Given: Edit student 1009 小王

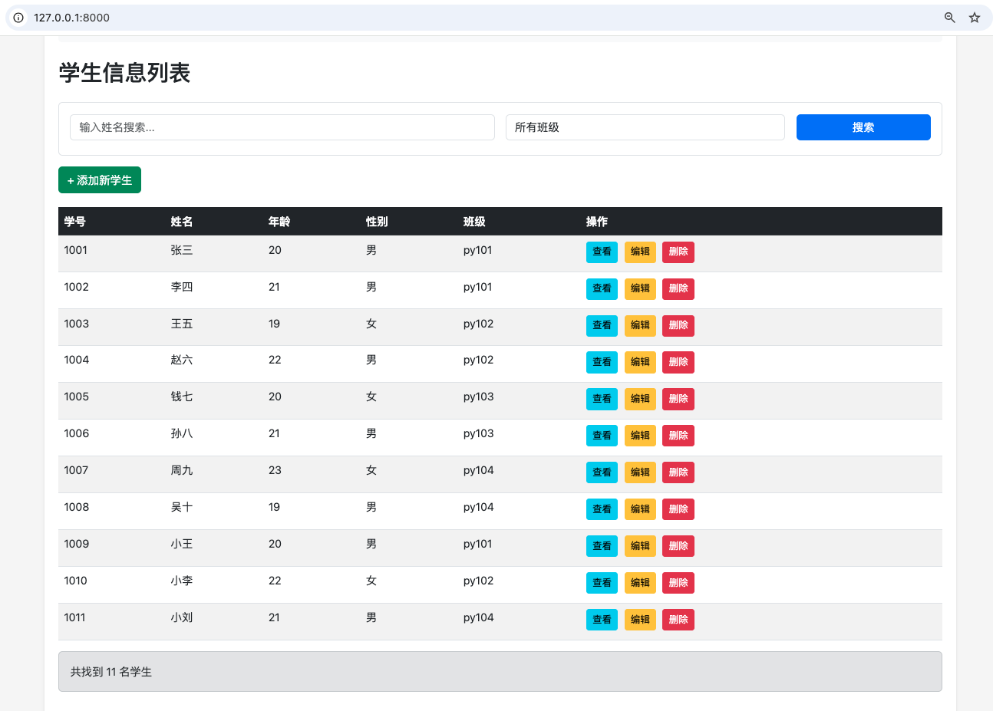Looking at the screenshot, I should [640, 546].
